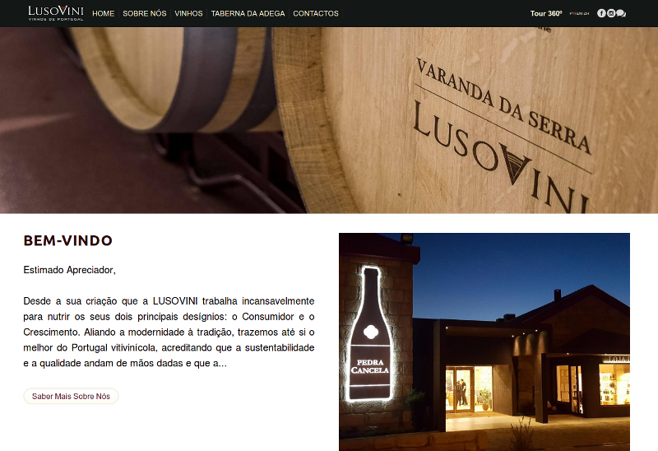The height and width of the screenshot is (451, 658).
Task: Go to the HOME menu item
Action: 104,13
